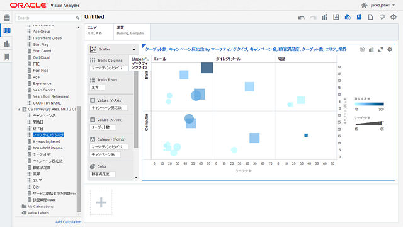Select the Retirement Group column
This screenshot has height=227, width=403.
coord(47,38)
